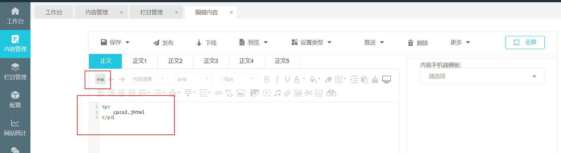Open the 更多 more dropdown

(468, 42)
